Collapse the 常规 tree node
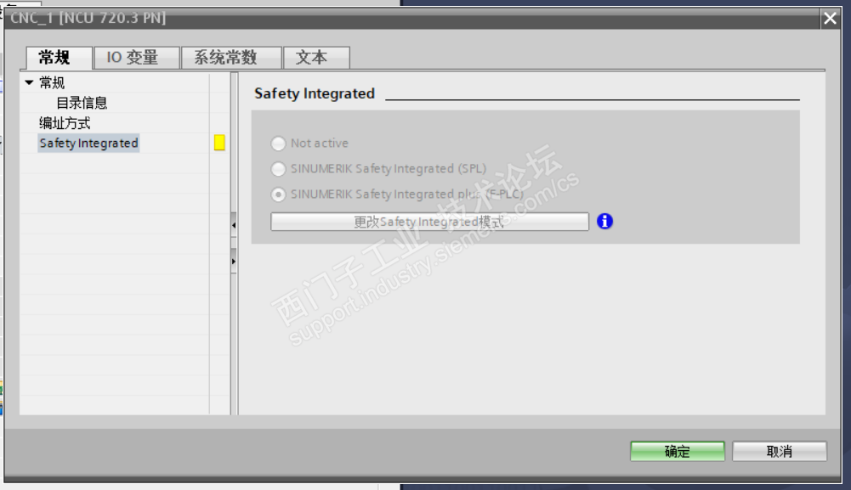851x490 pixels. pyautogui.click(x=29, y=82)
